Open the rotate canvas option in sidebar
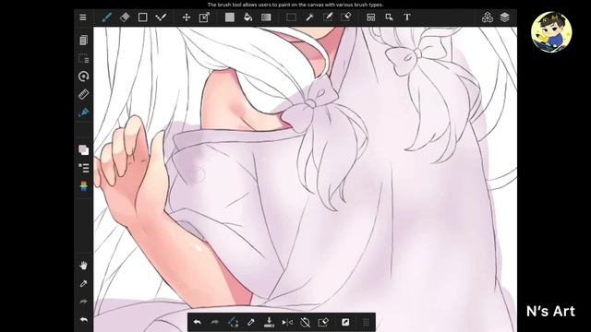Image resolution: width=591 pixels, height=332 pixels. point(84,76)
